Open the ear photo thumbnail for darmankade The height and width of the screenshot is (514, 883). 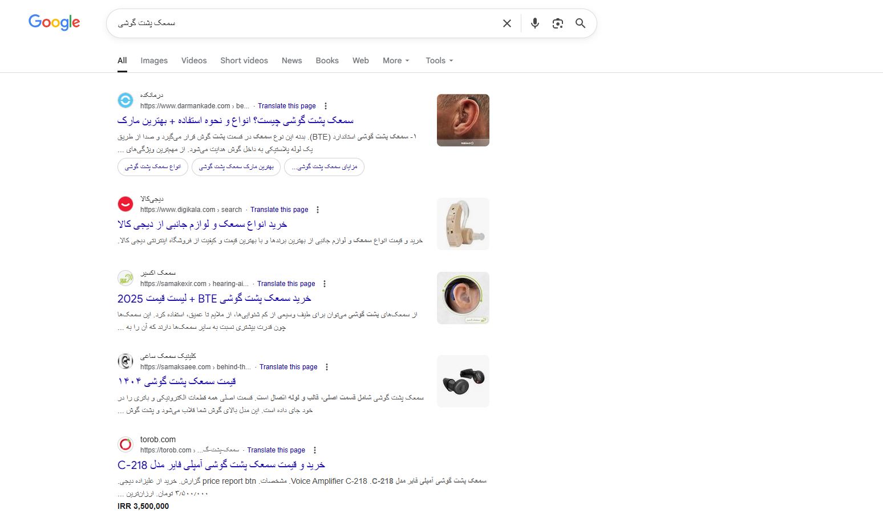coord(463,120)
